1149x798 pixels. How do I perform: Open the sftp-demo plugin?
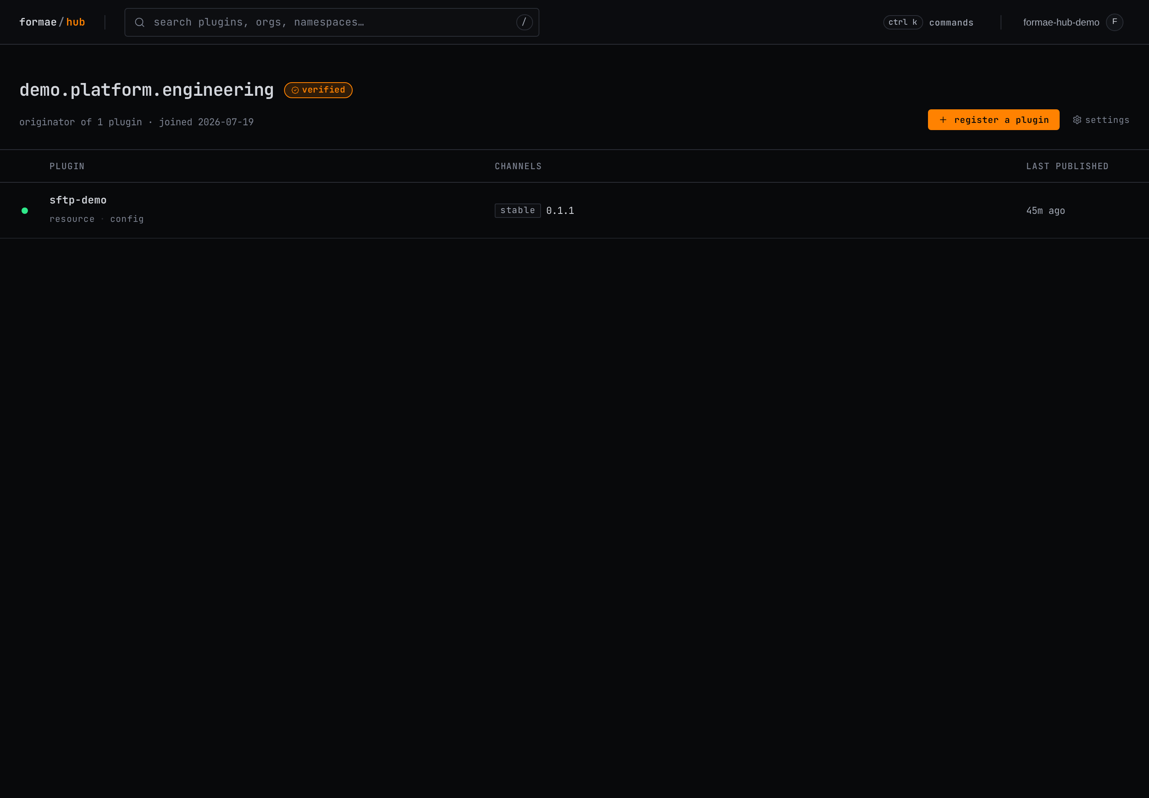(x=78, y=200)
